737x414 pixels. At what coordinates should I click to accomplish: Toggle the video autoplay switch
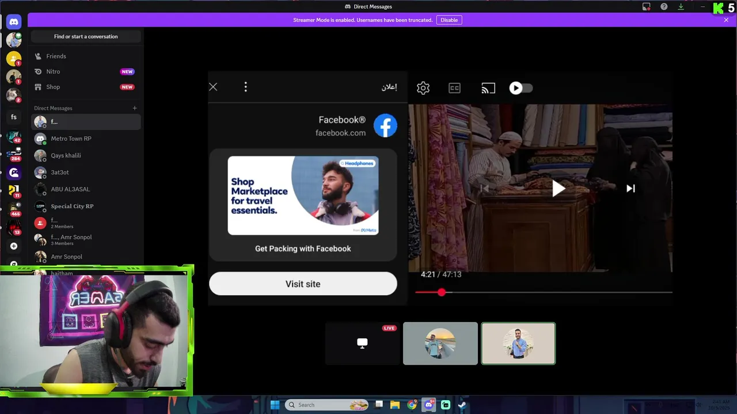[x=521, y=88]
